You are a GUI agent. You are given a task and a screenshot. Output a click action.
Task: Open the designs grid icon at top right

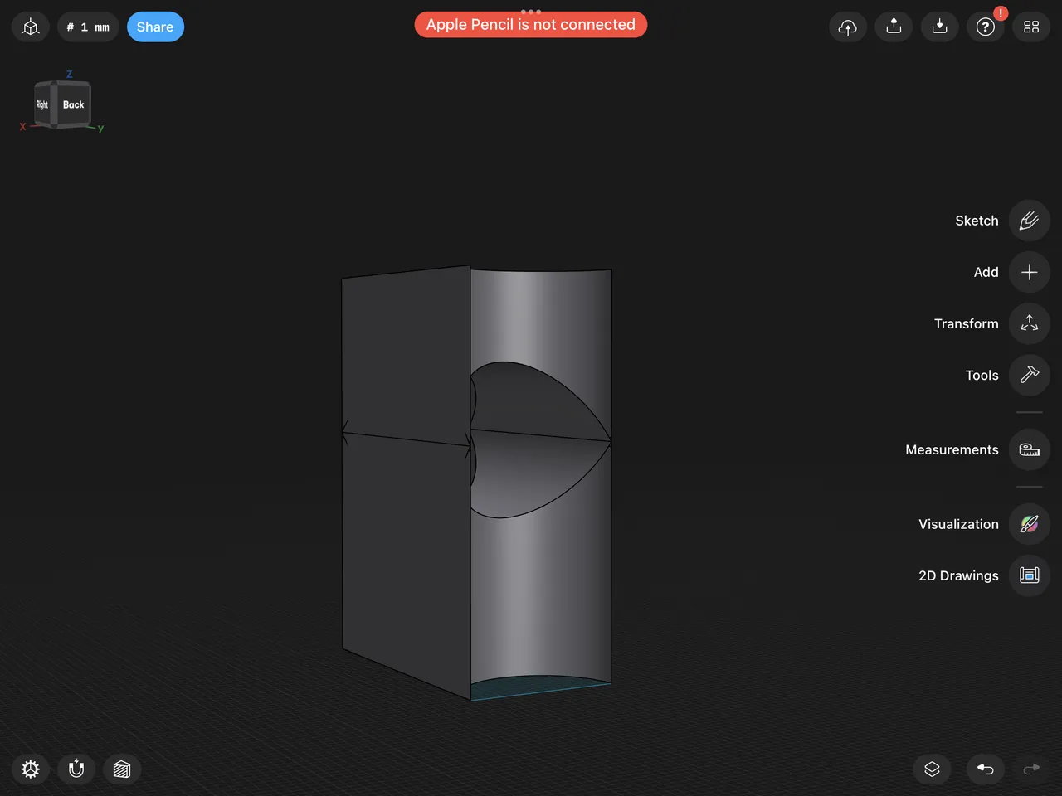pos(1031,27)
